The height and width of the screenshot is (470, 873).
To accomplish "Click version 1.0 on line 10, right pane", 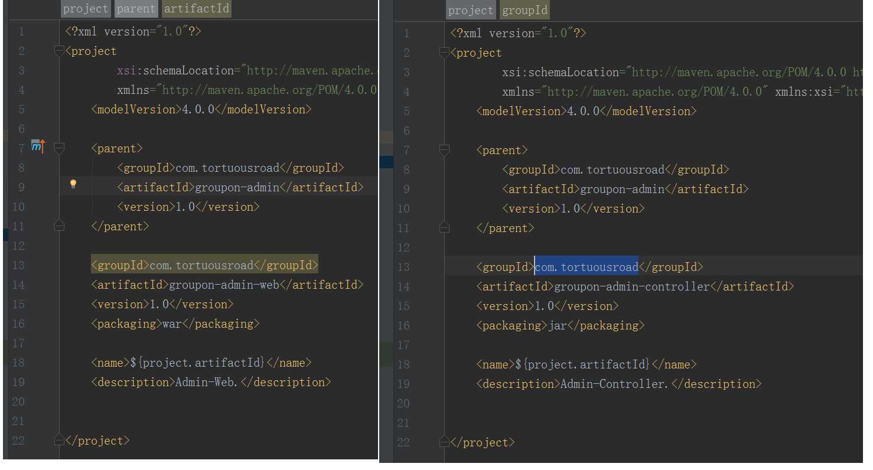I will click(574, 208).
